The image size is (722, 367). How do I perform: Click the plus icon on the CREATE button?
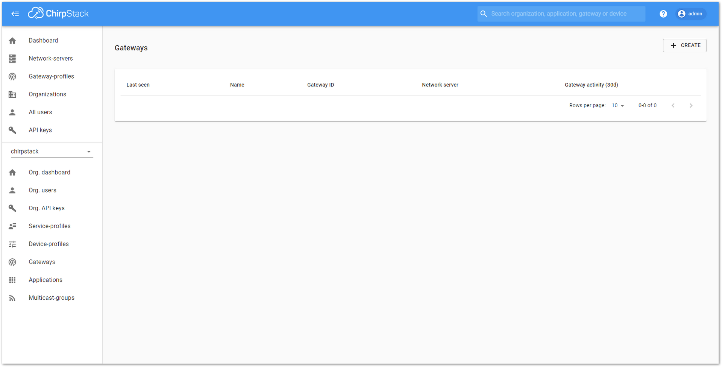pyautogui.click(x=673, y=45)
